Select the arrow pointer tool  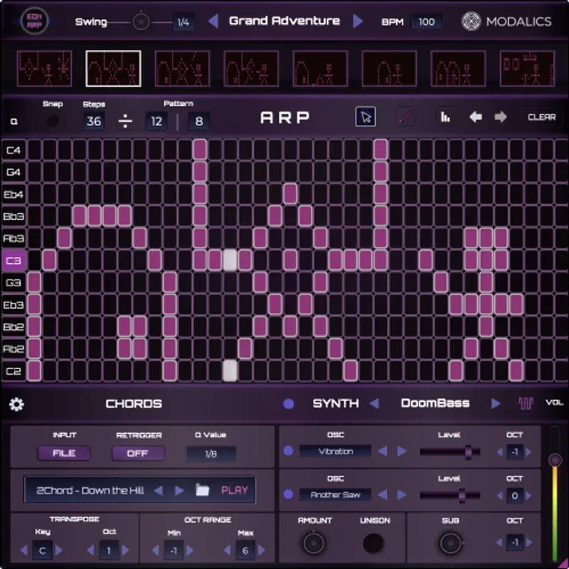pos(366,117)
